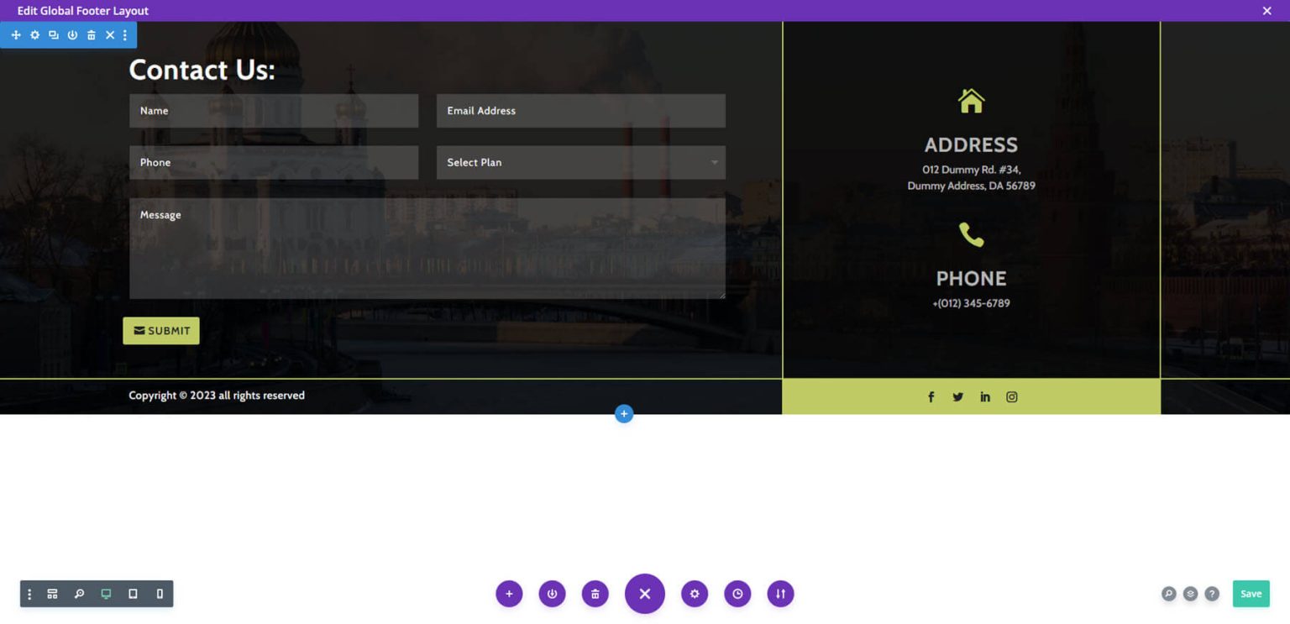Switch to wireframe view mode

pyautogui.click(x=52, y=594)
